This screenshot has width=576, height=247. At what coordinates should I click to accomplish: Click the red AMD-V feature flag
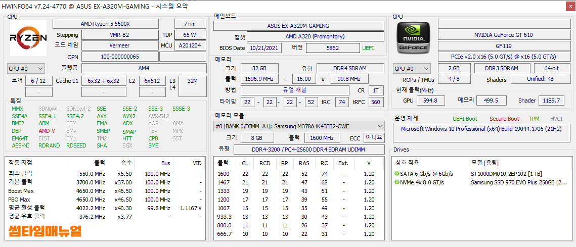click(x=47, y=131)
